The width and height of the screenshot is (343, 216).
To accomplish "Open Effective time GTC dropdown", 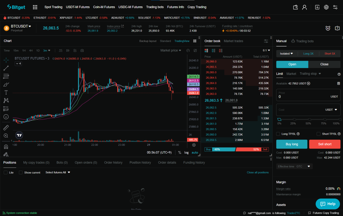I will [294, 166].
